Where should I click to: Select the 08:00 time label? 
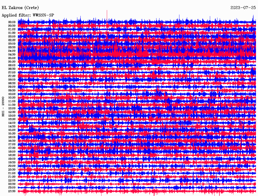[x=12, y=80]
